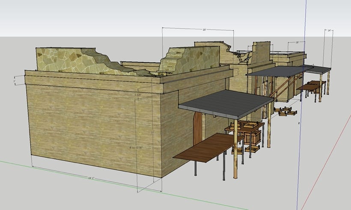351x210 pixels.
Task: Click the 1' dimension label on left edge
Action: point(14,81)
